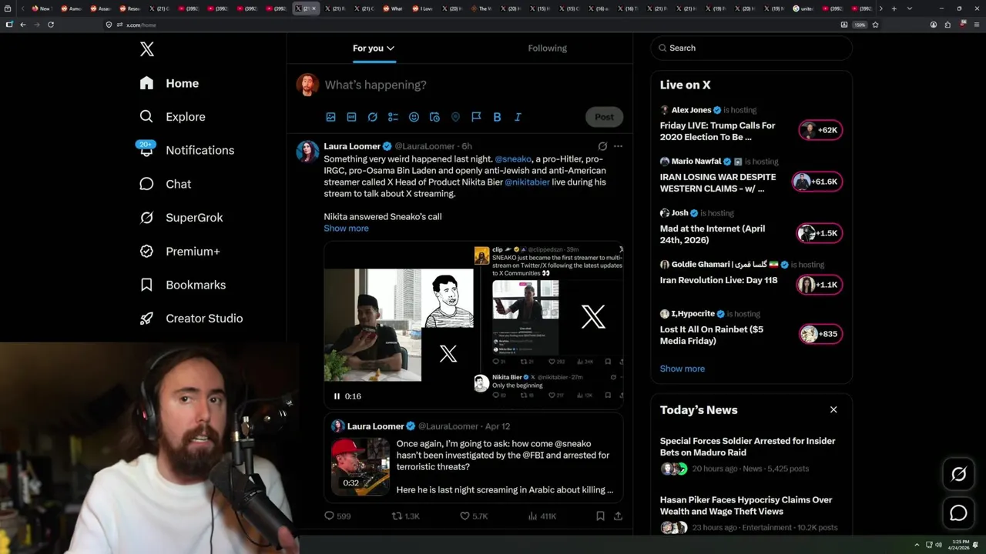Click the +835 listeners badge
This screenshot has height=554, width=986.
[820, 334]
